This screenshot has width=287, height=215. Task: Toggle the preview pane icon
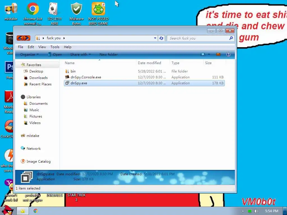click(x=218, y=54)
